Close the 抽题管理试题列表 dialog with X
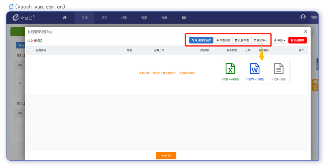Image resolution: width=326 pixels, height=168 pixels. tap(305, 31)
